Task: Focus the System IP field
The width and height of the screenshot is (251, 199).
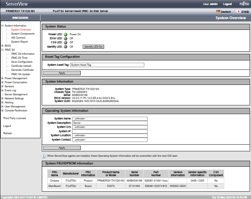Action: click(110, 131)
